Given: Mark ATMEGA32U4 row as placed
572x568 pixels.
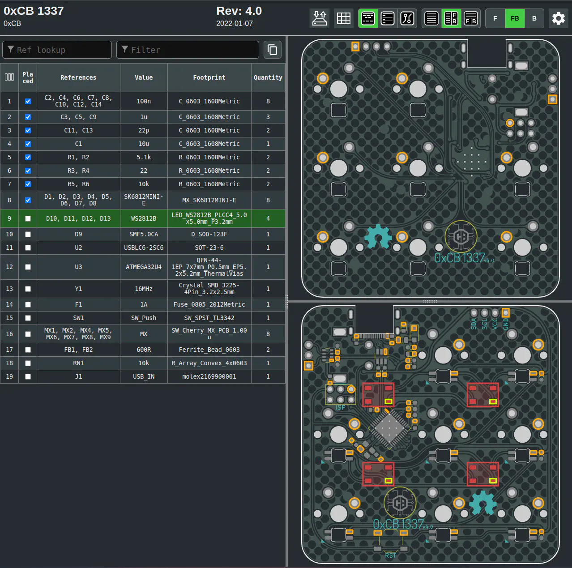Looking at the screenshot, I should point(28,267).
